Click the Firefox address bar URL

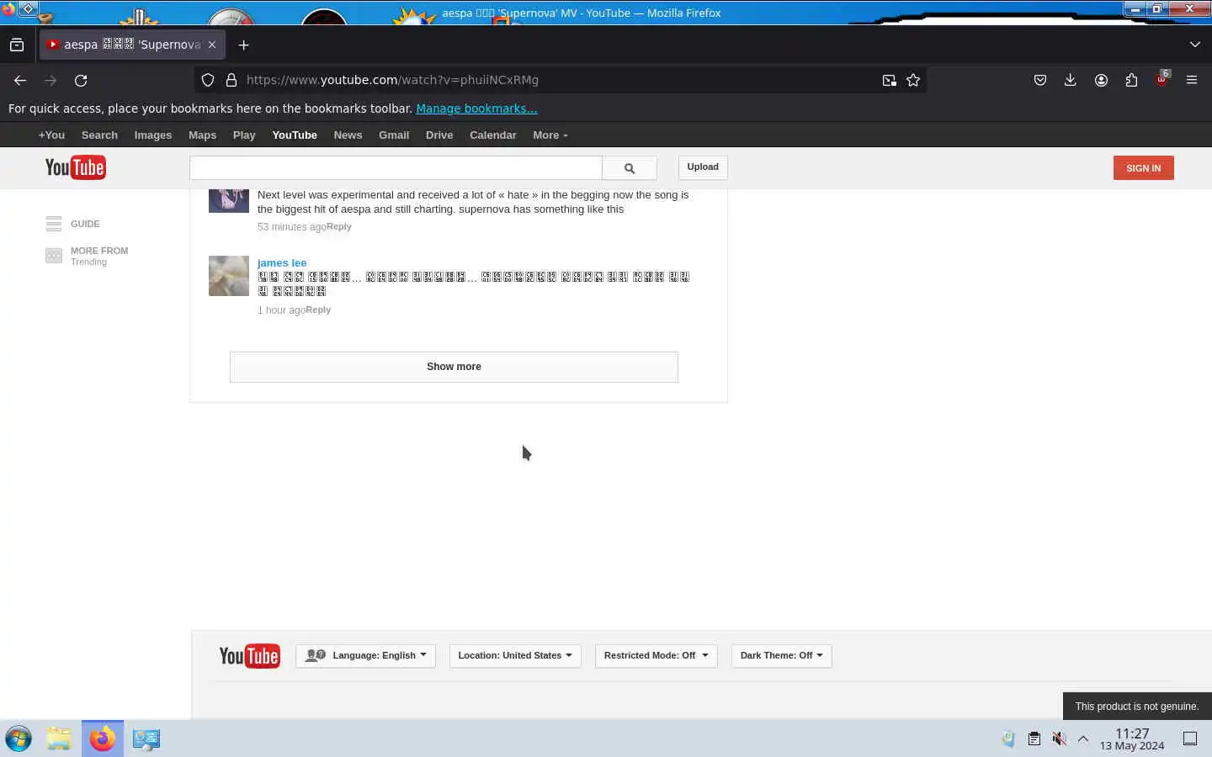click(392, 81)
